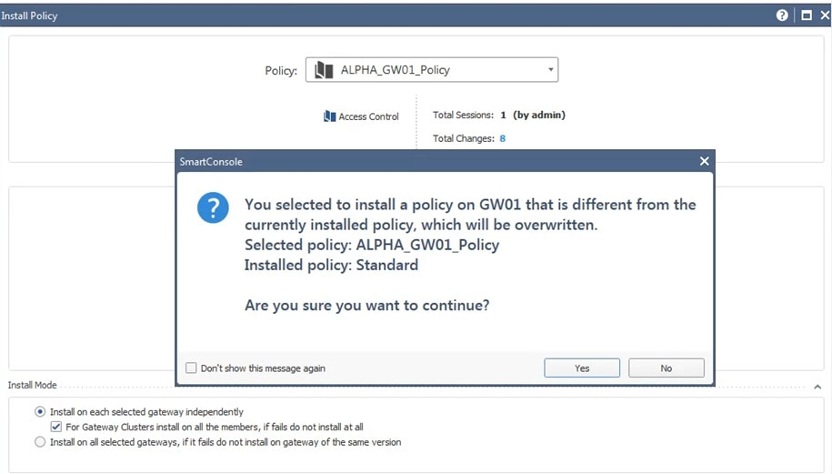This screenshot has height=474, width=832.
Task: Maximize the Install Policy window
Action: pos(806,15)
